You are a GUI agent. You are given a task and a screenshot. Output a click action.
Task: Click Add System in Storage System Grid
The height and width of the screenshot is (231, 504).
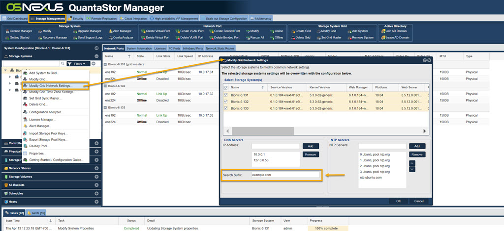pos(357,31)
